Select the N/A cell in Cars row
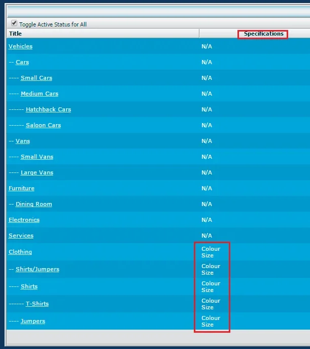 (x=206, y=62)
